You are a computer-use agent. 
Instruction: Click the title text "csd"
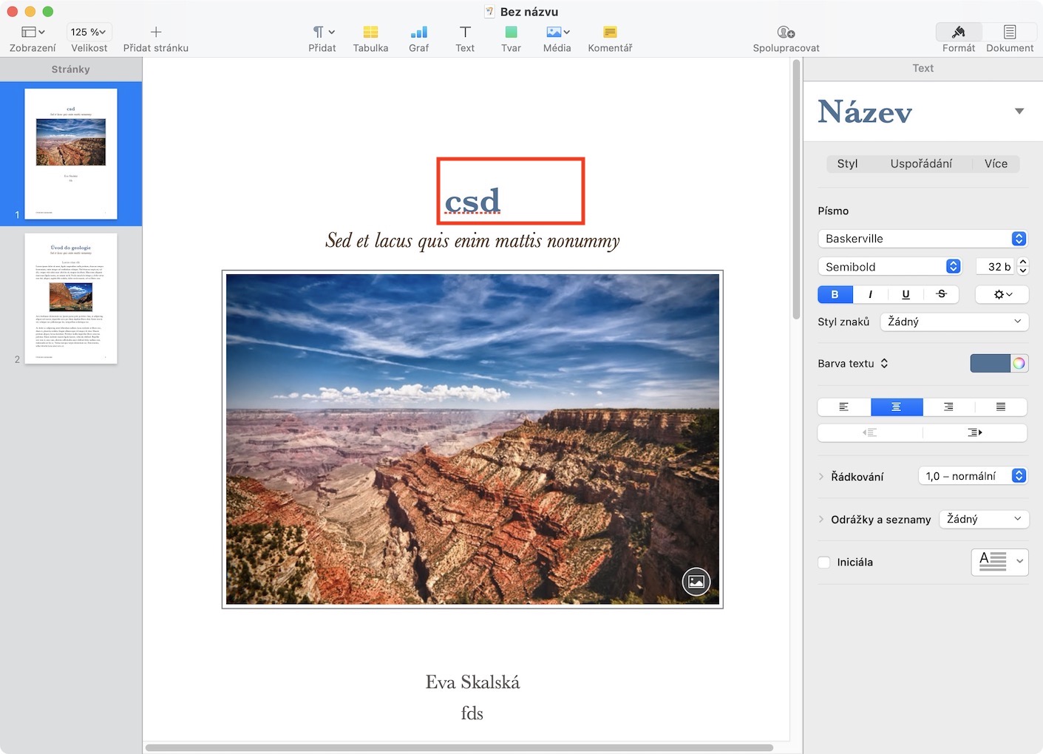click(x=472, y=200)
